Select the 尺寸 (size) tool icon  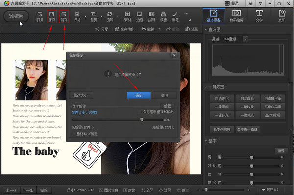coord(77,17)
